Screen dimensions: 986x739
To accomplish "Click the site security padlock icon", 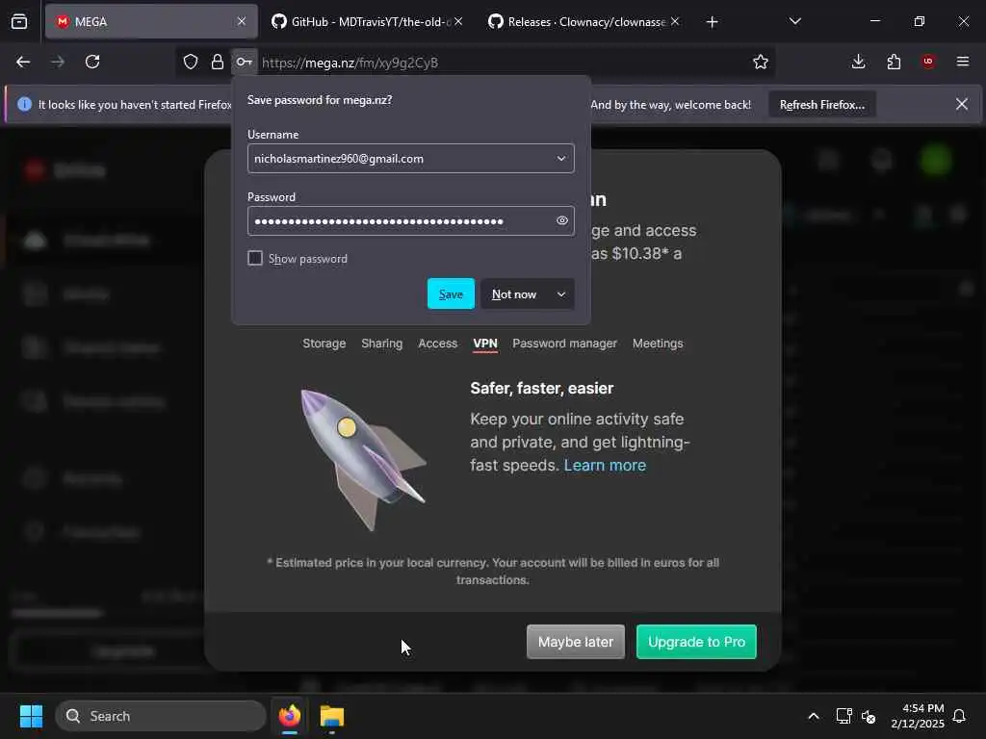I will (x=217, y=62).
